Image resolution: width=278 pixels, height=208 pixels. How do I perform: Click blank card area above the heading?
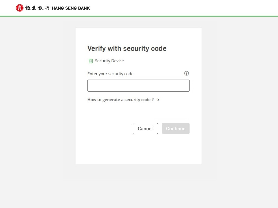(138, 35)
